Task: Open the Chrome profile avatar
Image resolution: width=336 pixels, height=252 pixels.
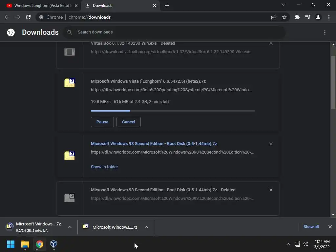Action: coord(318,17)
